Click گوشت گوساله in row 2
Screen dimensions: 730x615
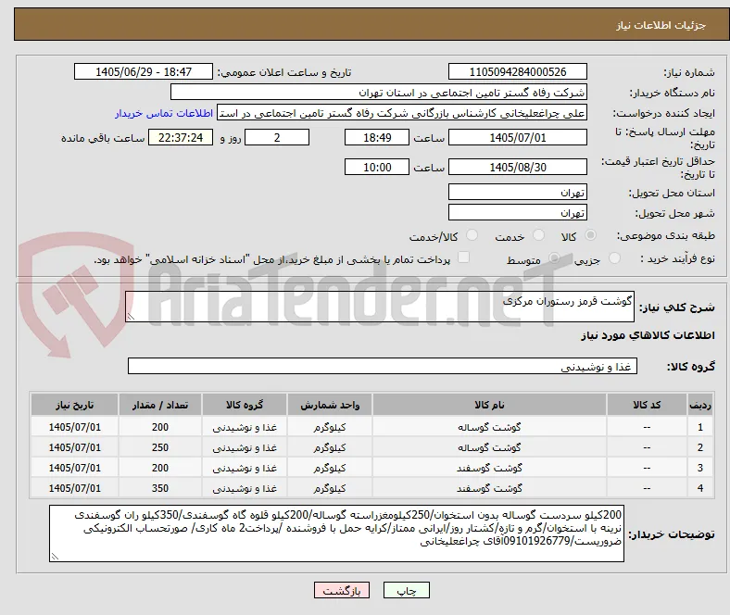coord(489,447)
